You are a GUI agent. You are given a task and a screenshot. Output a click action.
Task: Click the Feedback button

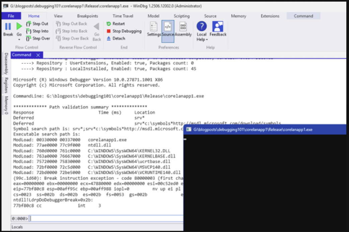[218, 29]
